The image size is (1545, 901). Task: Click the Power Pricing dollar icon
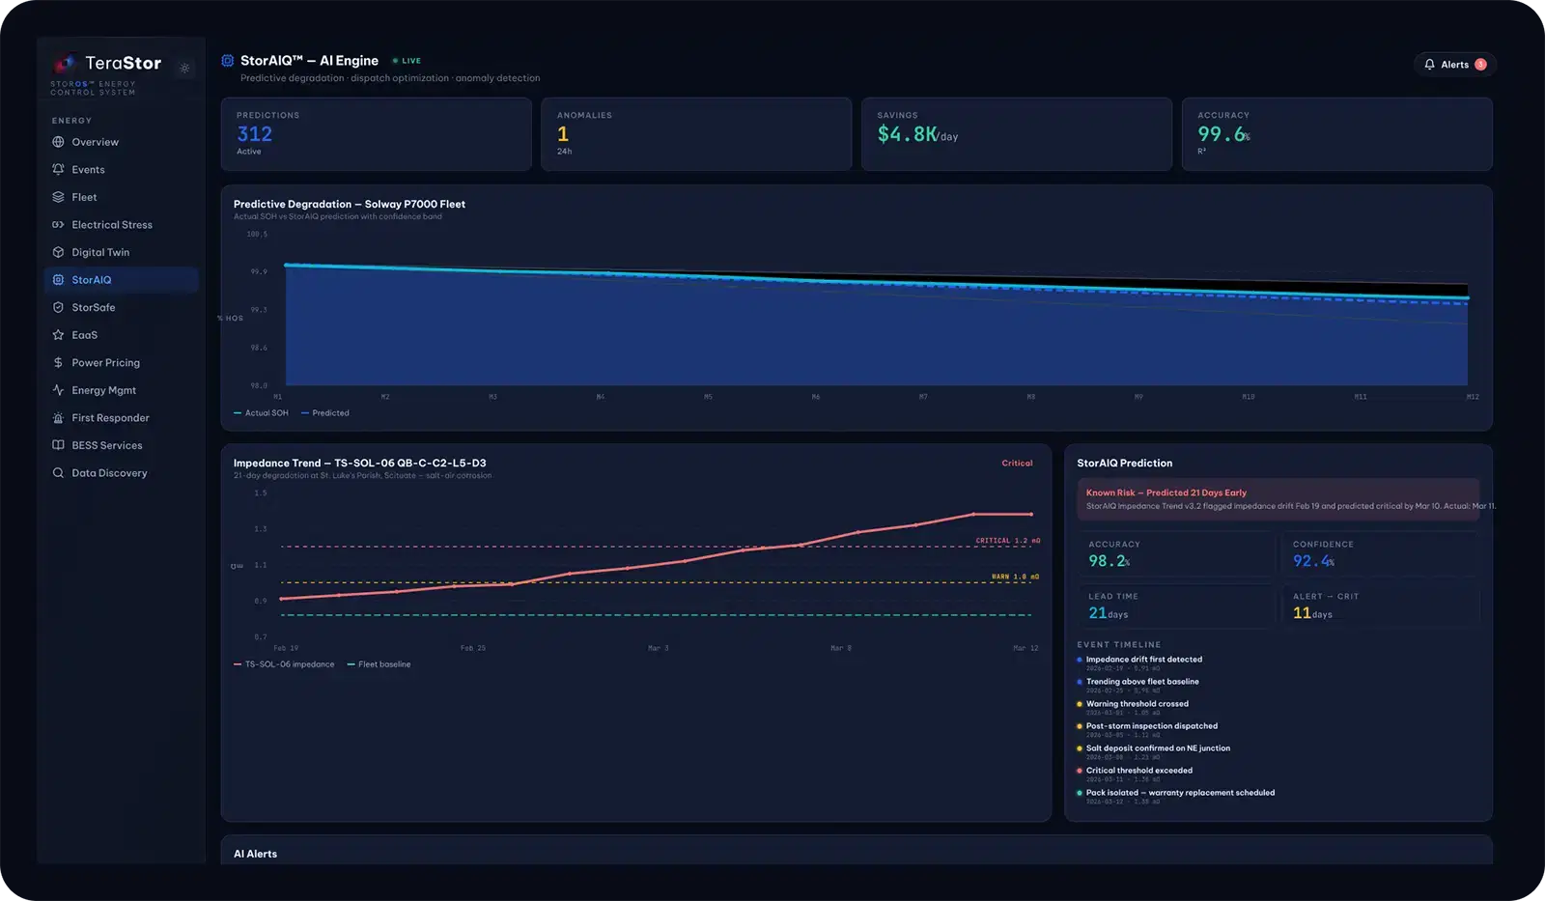pyautogui.click(x=58, y=363)
